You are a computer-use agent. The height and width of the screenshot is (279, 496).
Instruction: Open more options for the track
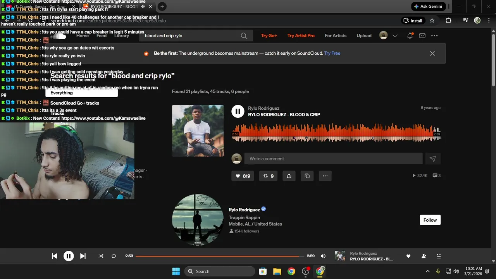coord(325,176)
